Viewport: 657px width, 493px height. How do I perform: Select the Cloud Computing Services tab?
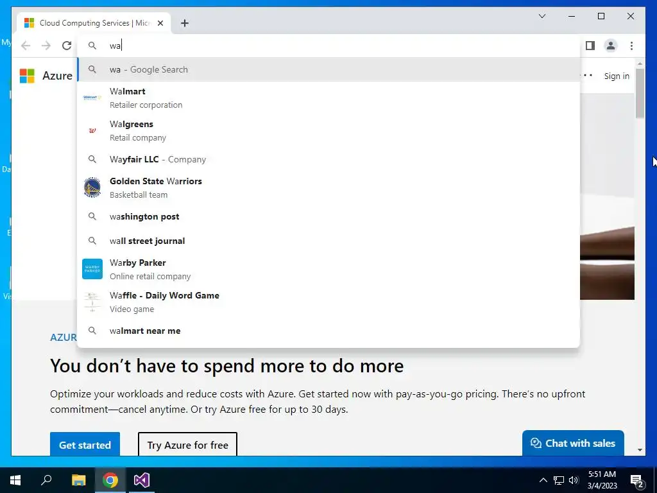[94, 23]
